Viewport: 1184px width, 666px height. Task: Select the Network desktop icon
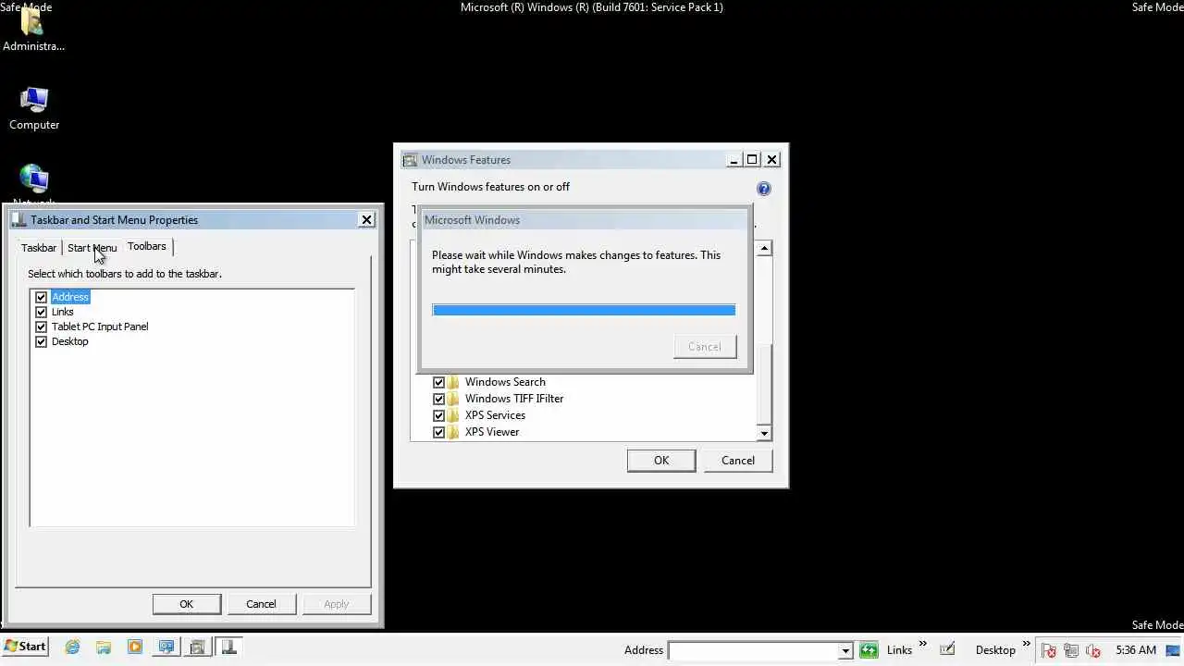point(34,183)
